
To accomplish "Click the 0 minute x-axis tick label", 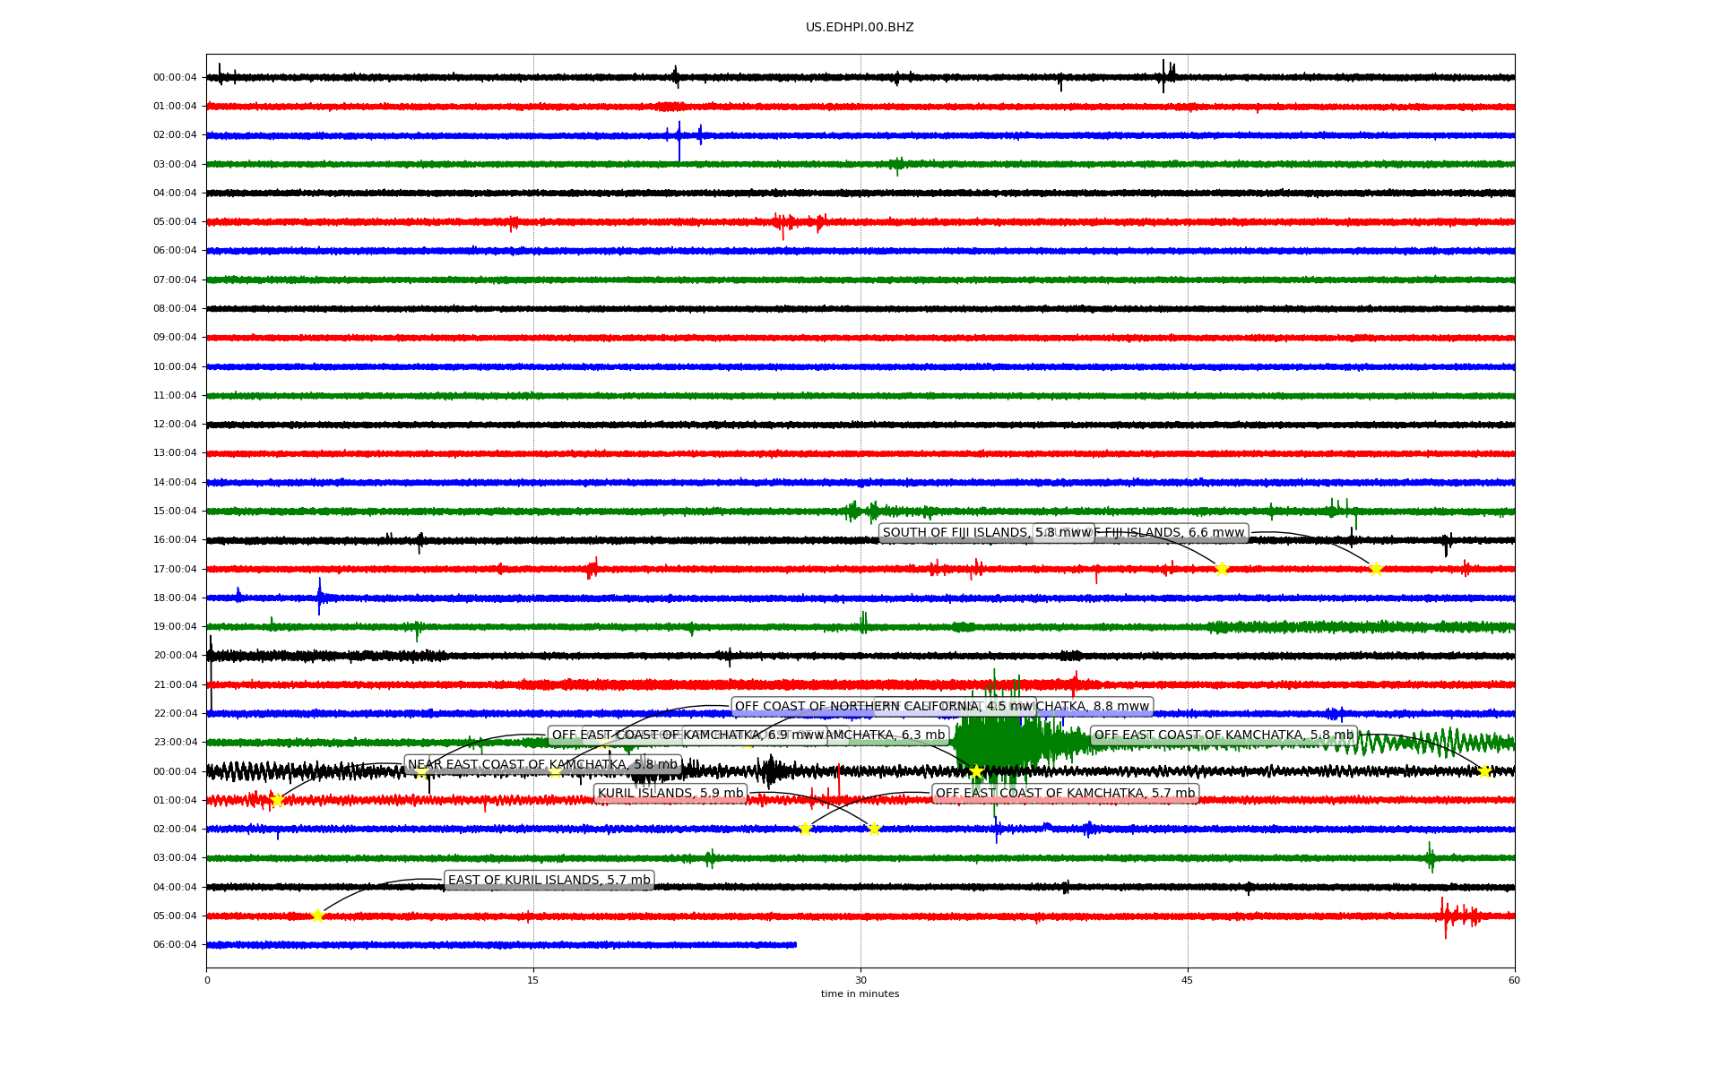I will pos(207,981).
